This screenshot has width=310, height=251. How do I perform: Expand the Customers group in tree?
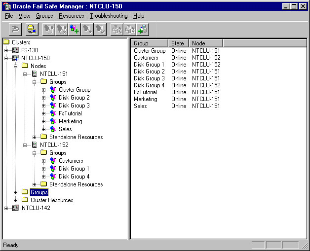click(44, 161)
